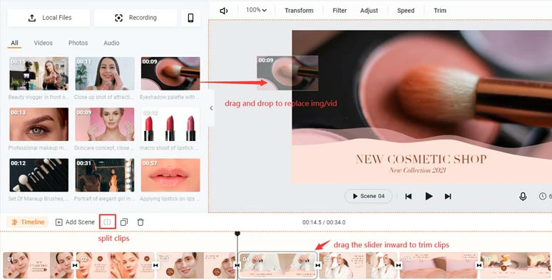The image size is (552, 280).
Task: Collapse the media panel with the chevron
Action: coord(211,108)
